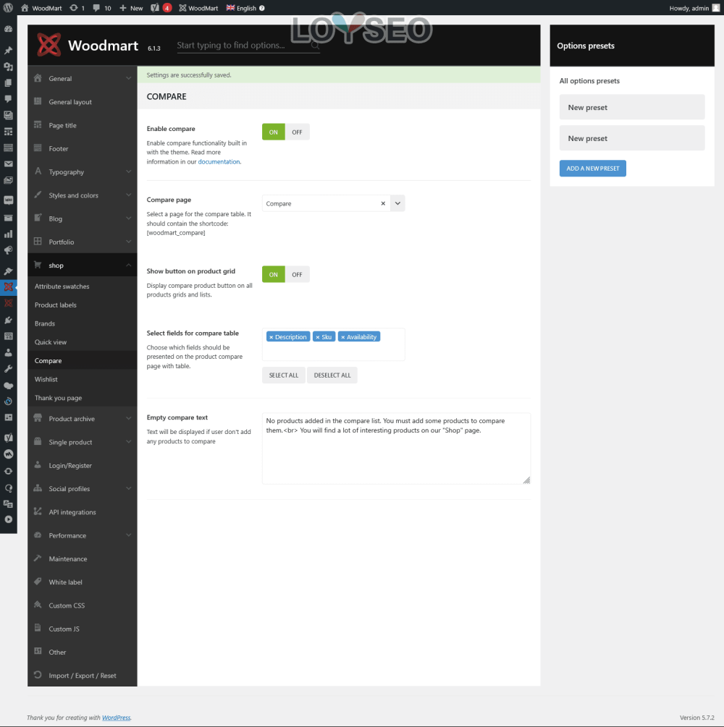Remove the Availability field tag
Screen dimensions: 724x727
(343, 337)
